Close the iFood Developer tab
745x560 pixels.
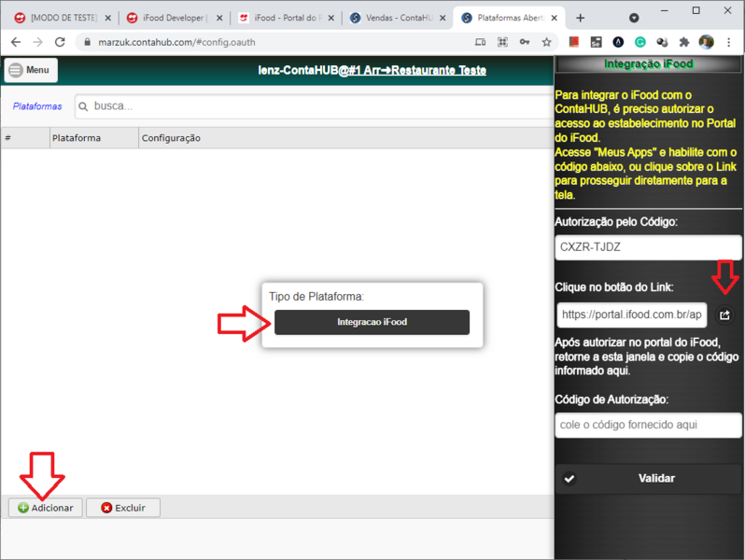pyautogui.click(x=219, y=18)
